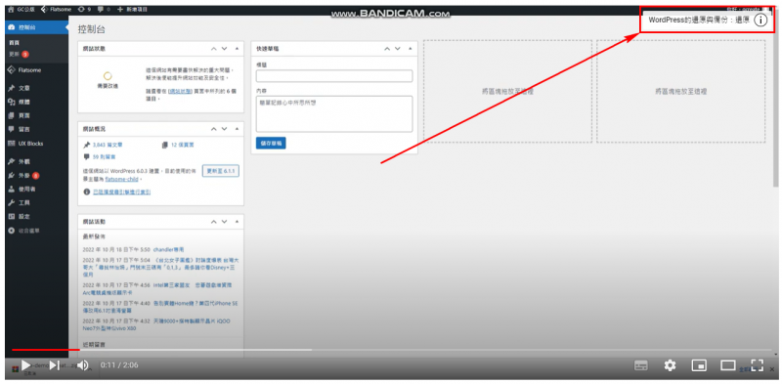Image resolution: width=782 pixels, height=384 pixels.
Task: Move 網站活動 panel up
Action: 213,222
